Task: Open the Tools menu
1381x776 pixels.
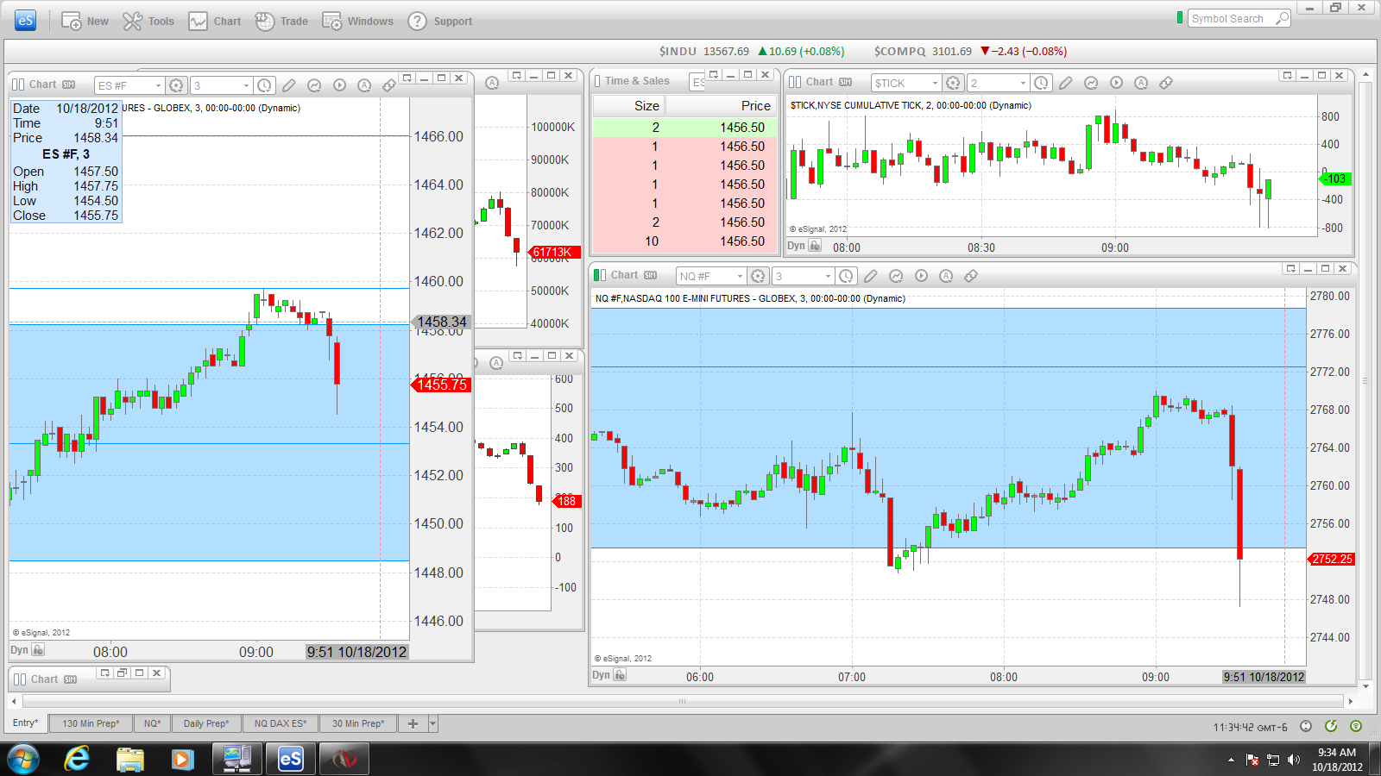Action: (x=148, y=21)
